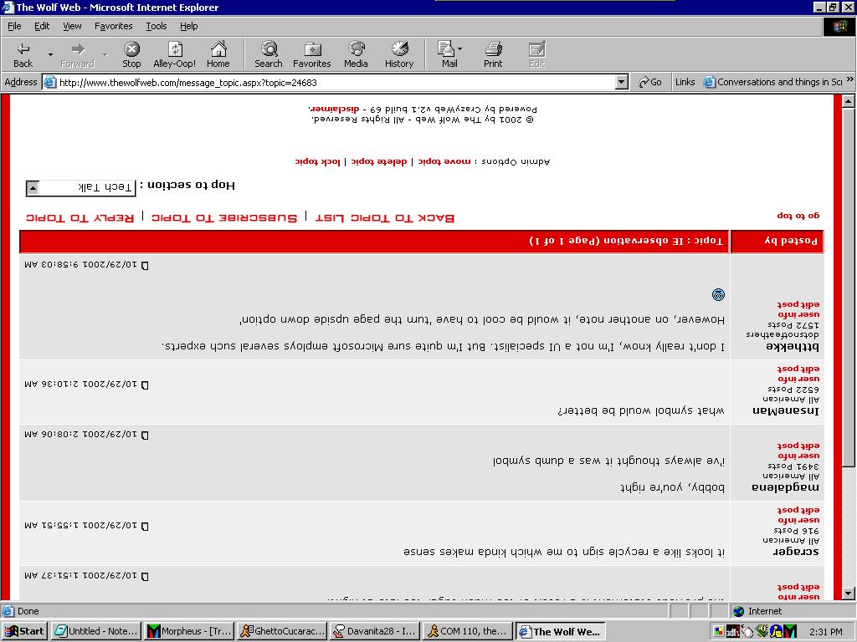
Task: Click the smiley emoticon in bttnekke's post
Action: pyautogui.click(x=718, y=294)
